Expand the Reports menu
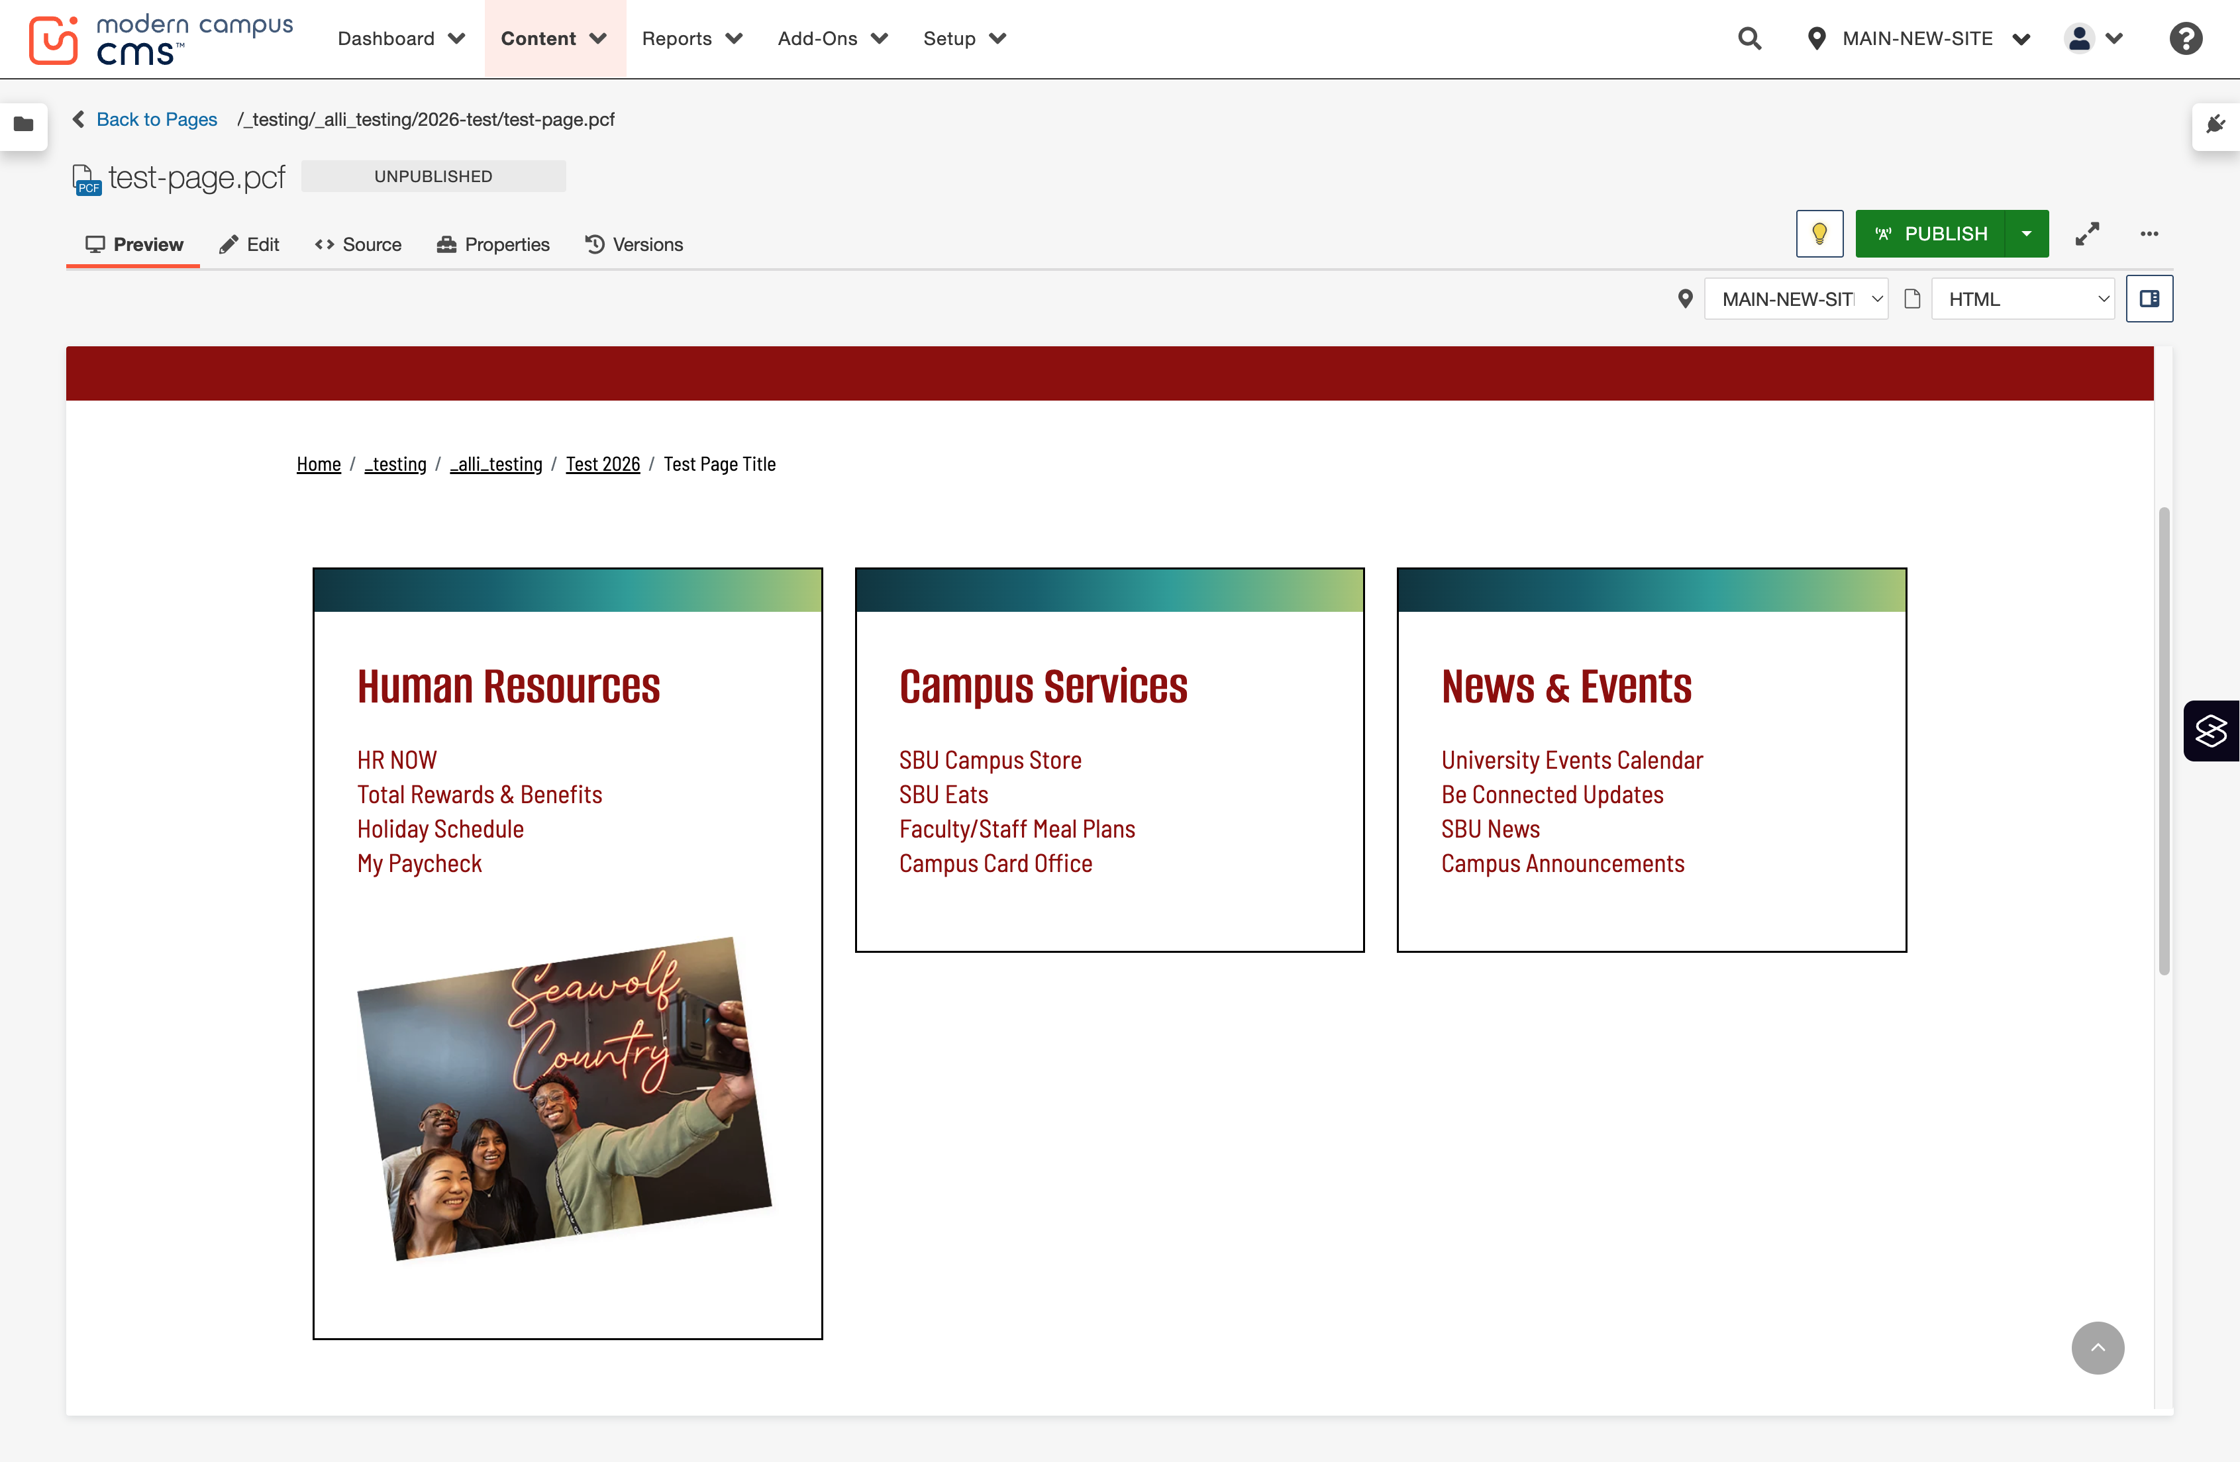The width and height of the screenshot is (2240, 1462). point(691,38)
